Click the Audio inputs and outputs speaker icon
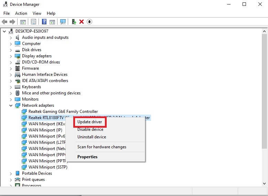Viewport: 268px width, 196px height. click(18, 37)
